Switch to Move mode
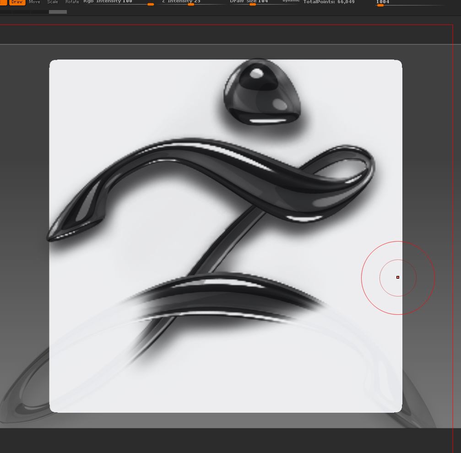 [34, 2]
